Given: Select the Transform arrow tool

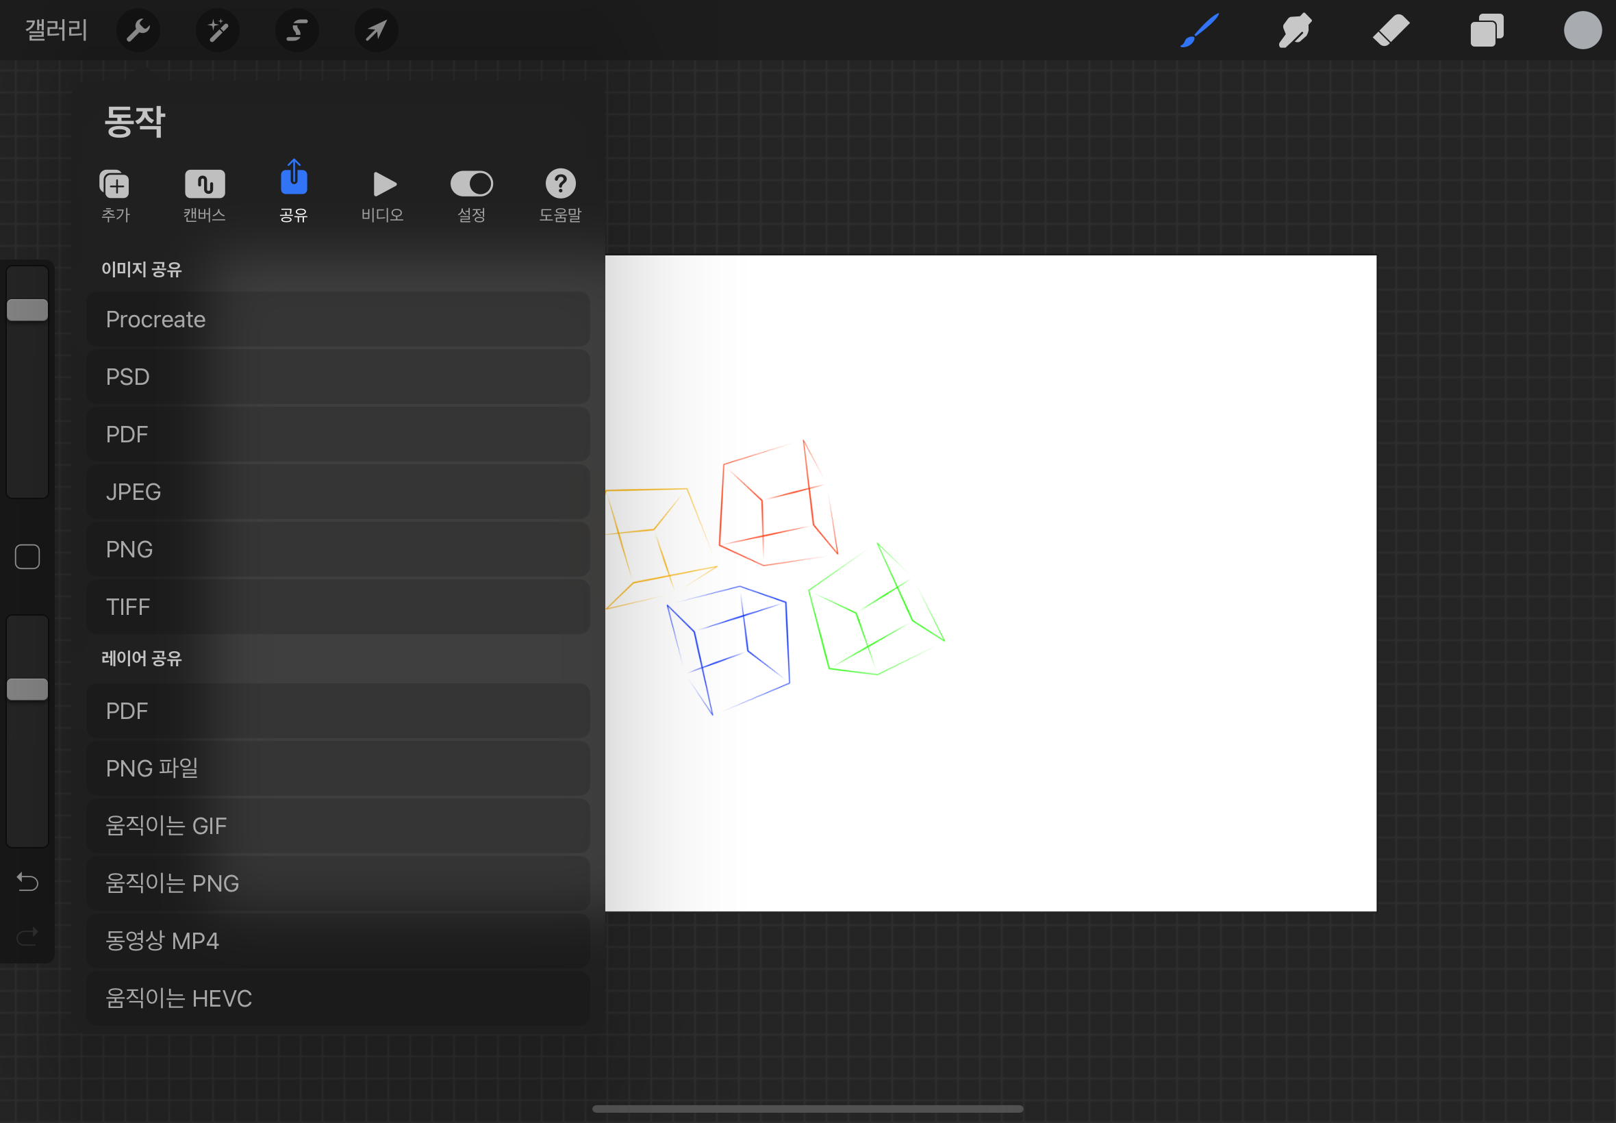Looking at the screenshot, I should click(377, 30).
